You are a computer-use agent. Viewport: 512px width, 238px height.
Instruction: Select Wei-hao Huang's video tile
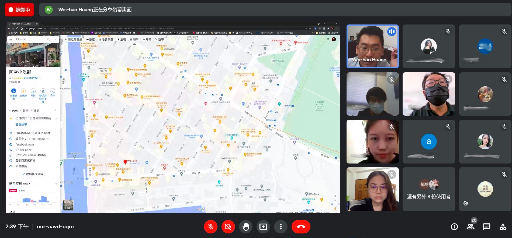tap(372, 46)
